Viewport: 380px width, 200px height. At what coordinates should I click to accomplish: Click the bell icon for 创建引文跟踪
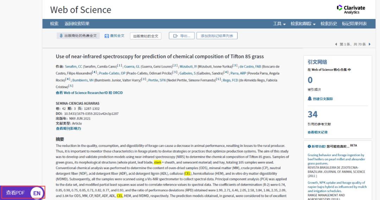point(310,98)
